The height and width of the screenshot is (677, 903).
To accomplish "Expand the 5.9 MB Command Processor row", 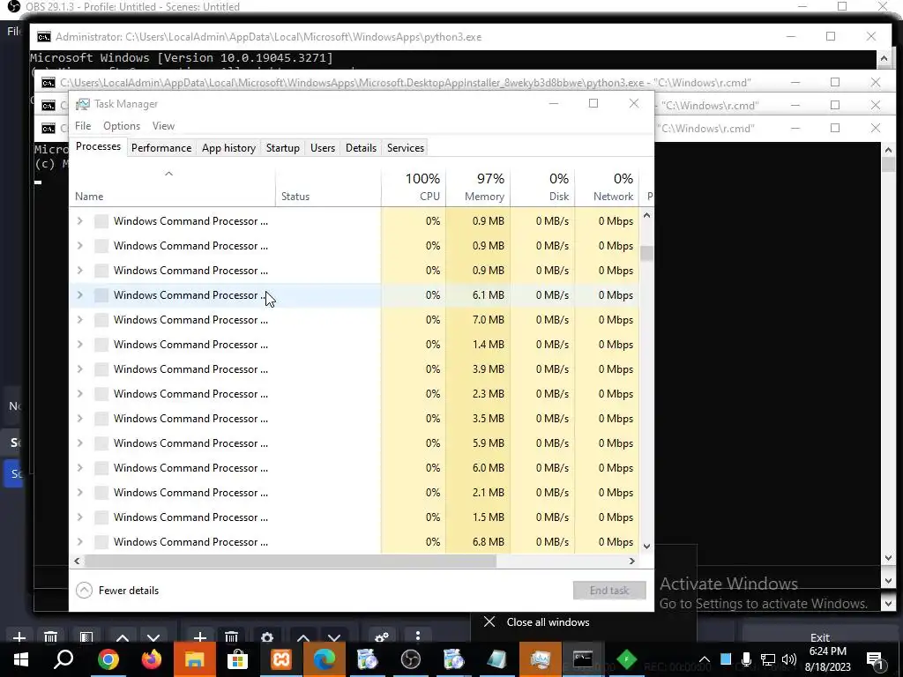I will tap(80, 443).
